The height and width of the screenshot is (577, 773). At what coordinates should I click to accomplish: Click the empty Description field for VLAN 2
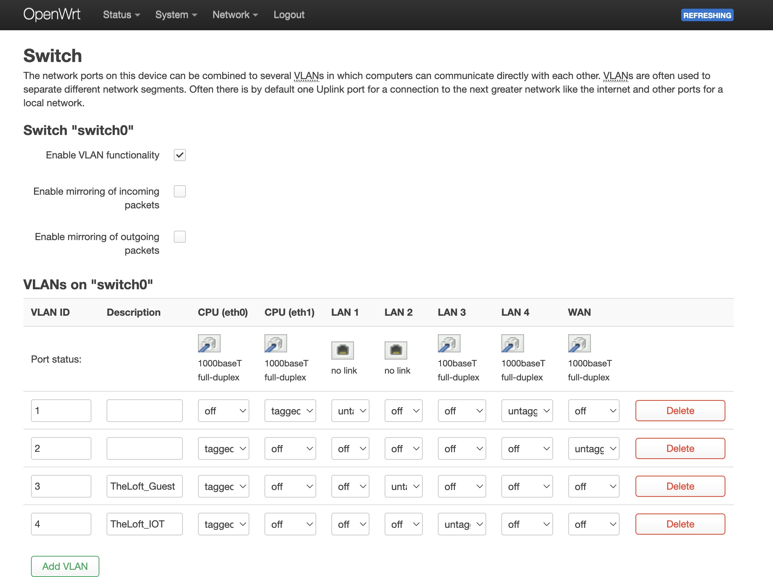coord(145,448)
